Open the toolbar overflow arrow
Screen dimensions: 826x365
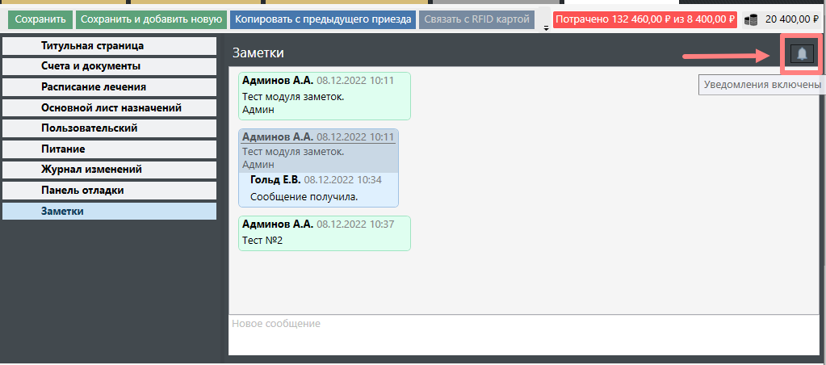pyautogui.click(x=546, y=28)
